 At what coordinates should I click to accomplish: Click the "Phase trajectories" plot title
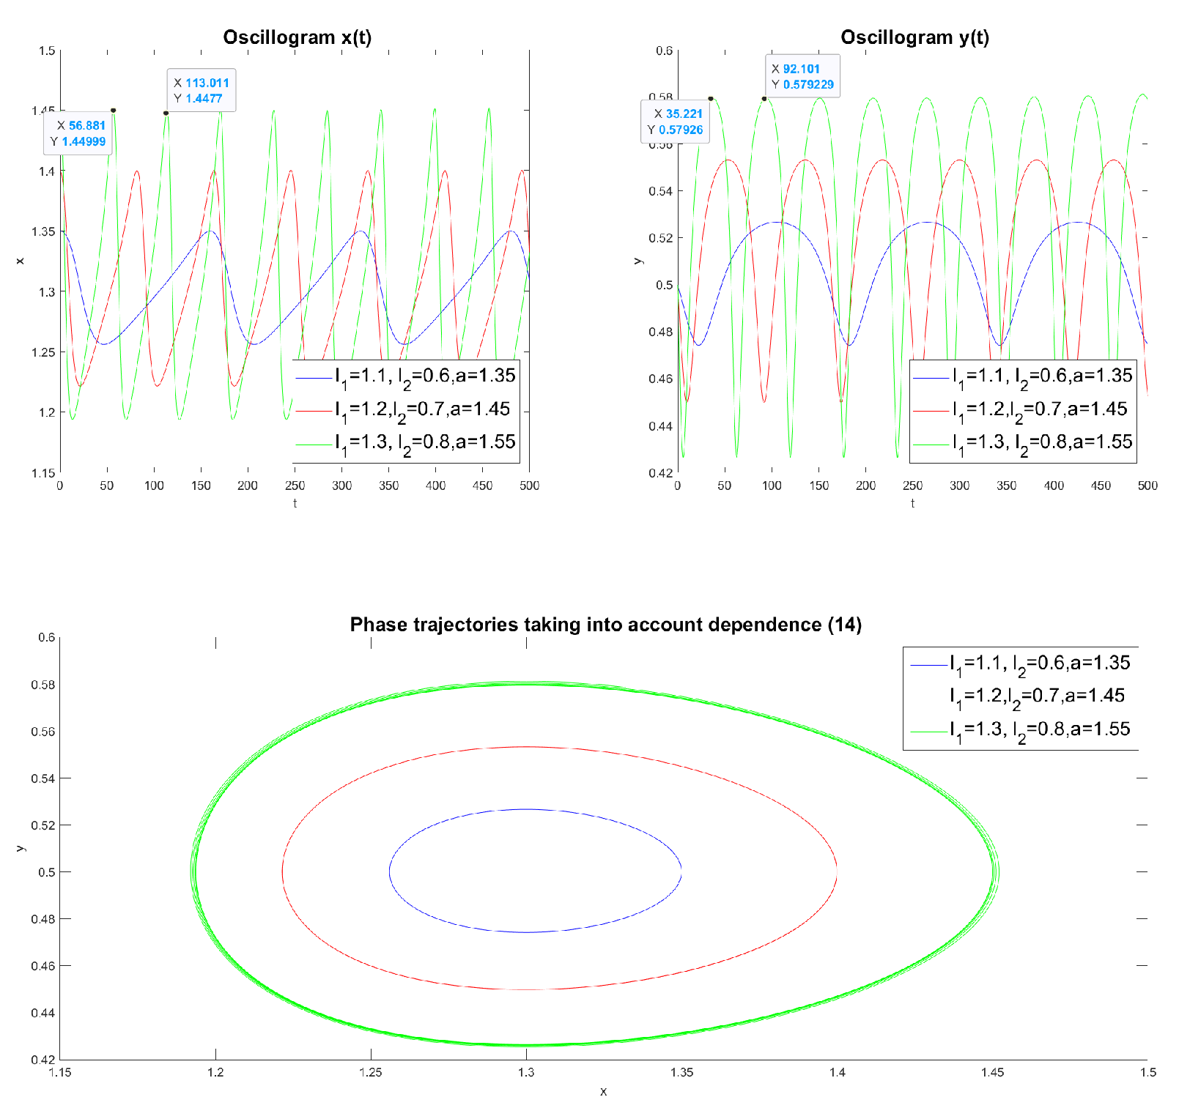(605, 625)
